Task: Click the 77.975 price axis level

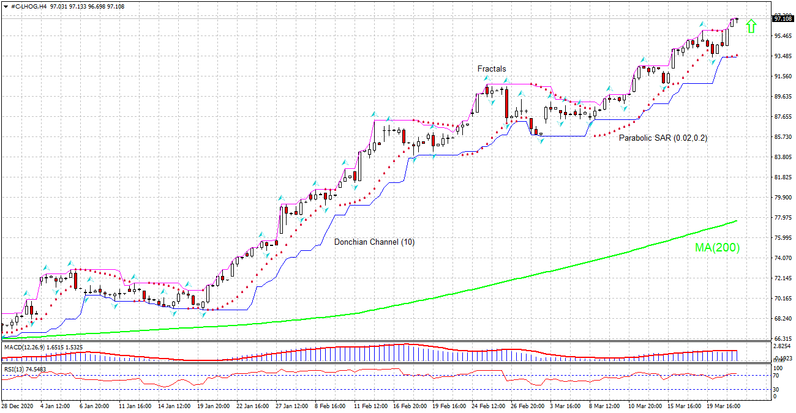Action: point(783,218)
